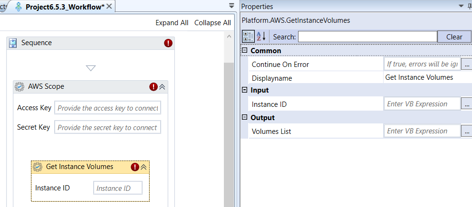
Task: Click Continue On Error value field
Action: [423, 64]
